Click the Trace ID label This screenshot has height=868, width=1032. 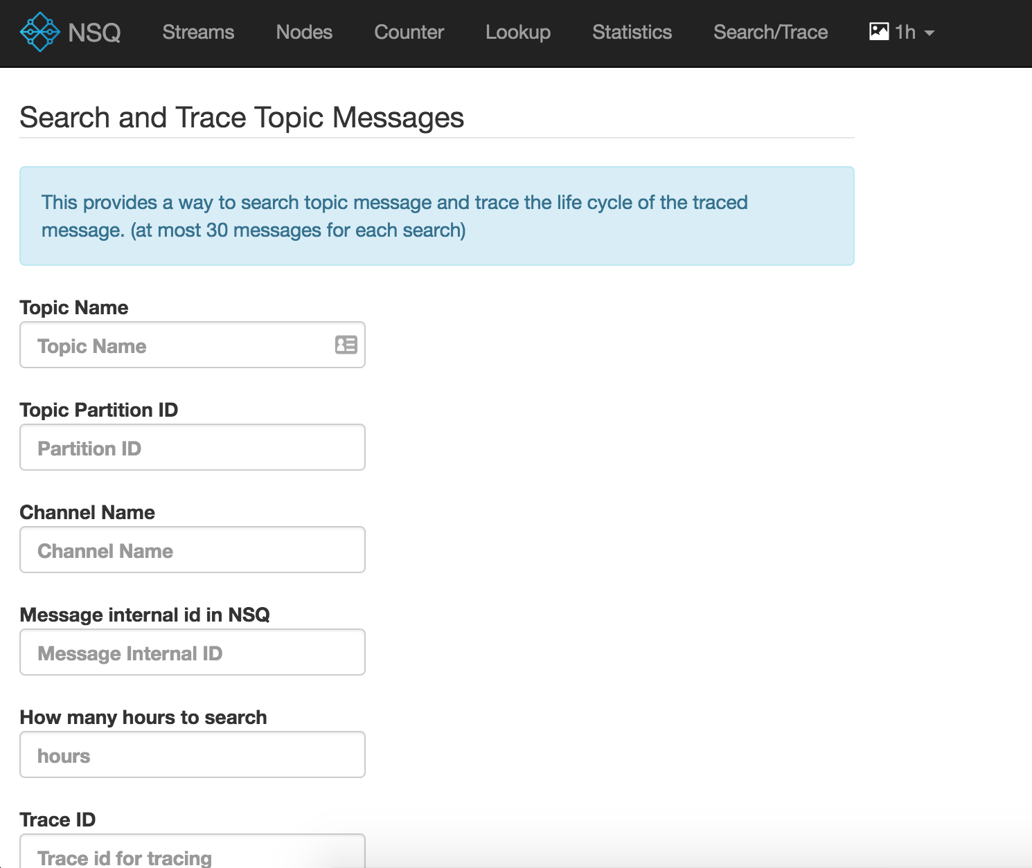click(x=57, y=820)
